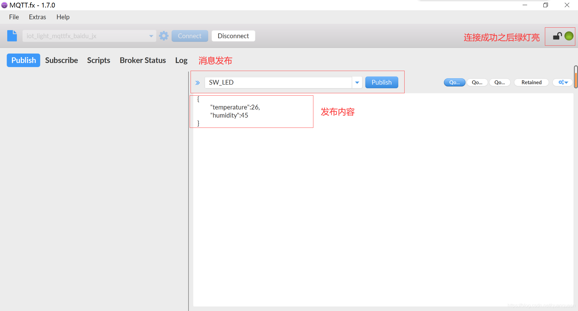
Task: Select the QoS toggle next to Retained
Action: pyautogui.click(x=500, y=82)
